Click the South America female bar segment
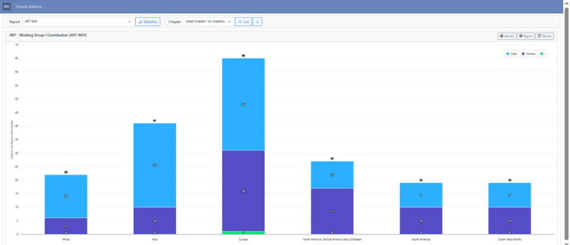The image size is (570, 245). click(x=421, y=221)
